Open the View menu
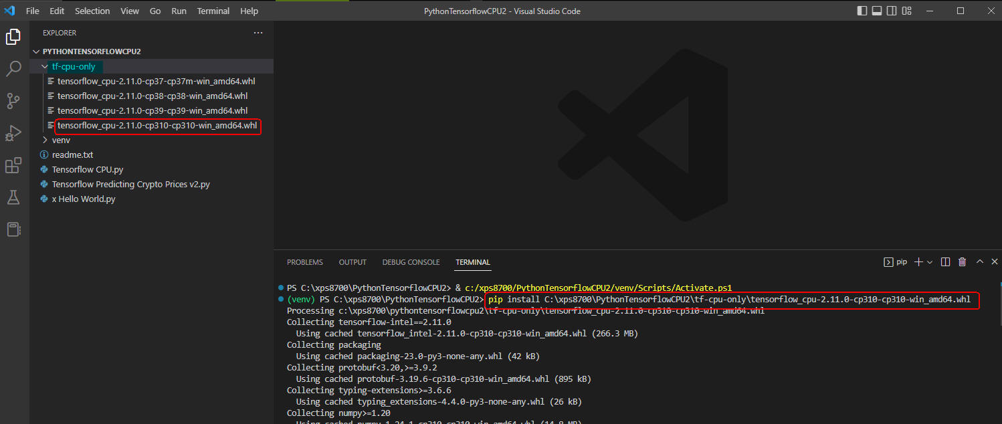 click(x=130, y=11)
